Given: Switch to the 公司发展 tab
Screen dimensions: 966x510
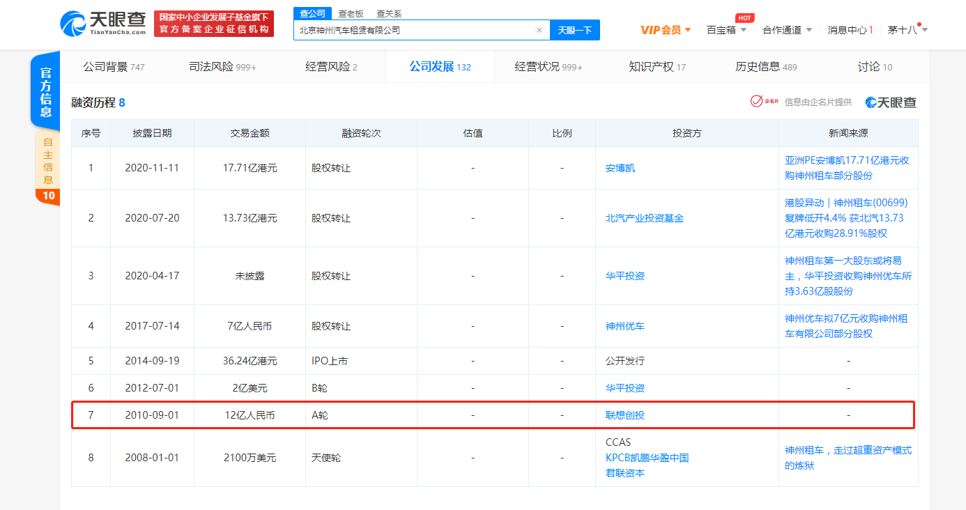Looking at the screenshot, I should [x=440, y=67].
